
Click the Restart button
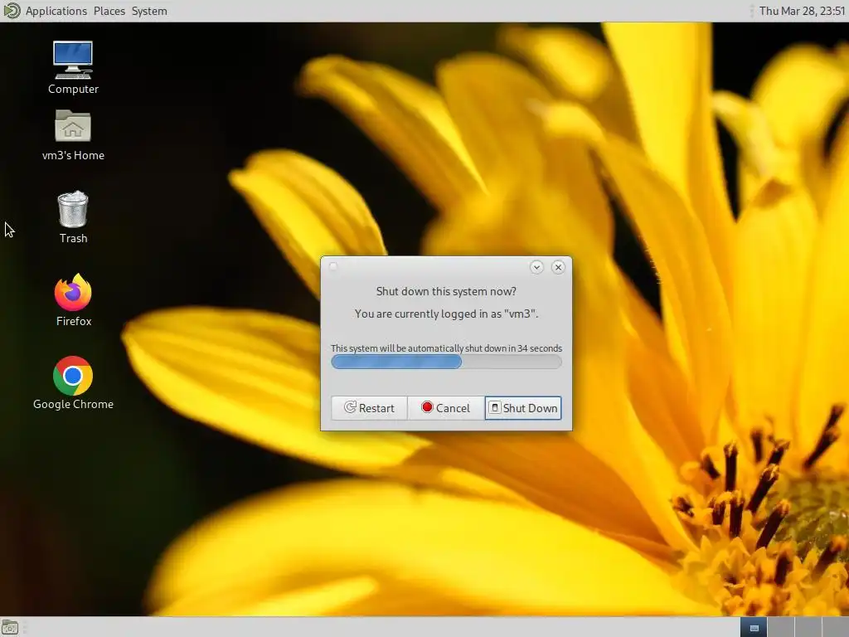pos(369,408)
